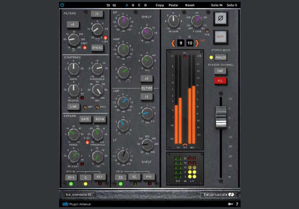The image size is (299, 209).
Task: Click the LMF gain knob
Action: point(123,102)
